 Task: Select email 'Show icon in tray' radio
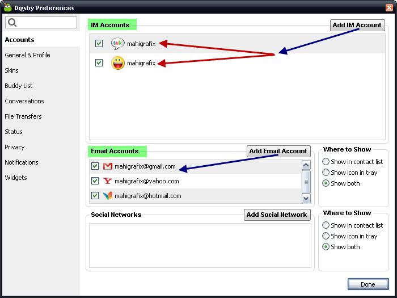point(326,173)
